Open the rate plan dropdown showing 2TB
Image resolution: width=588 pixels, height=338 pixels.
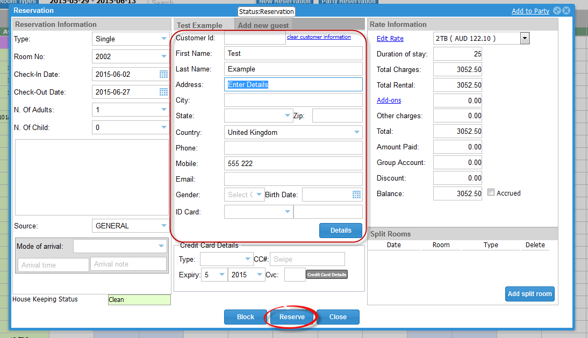tap(525, 39)
